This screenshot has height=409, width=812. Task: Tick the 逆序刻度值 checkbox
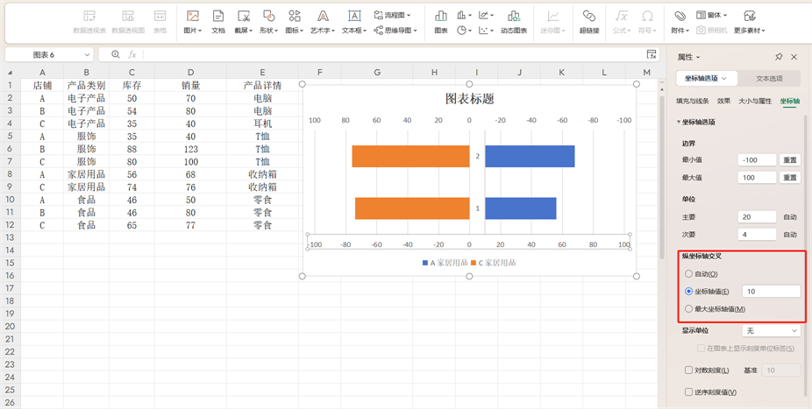(689, 392)
